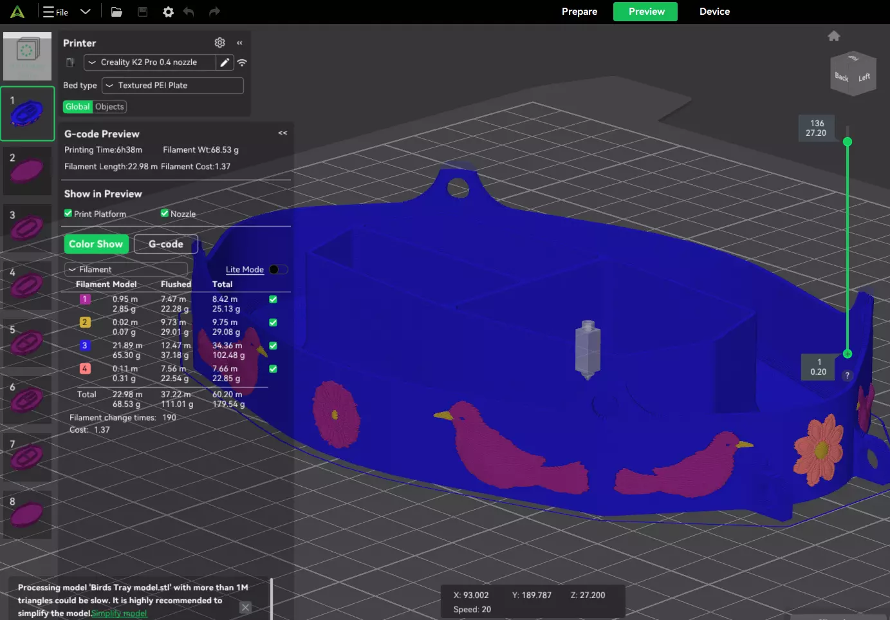Viewport: 890px width, 620px height.
Task: Reset view with the home icon
Action: click(x=834, y=36)
